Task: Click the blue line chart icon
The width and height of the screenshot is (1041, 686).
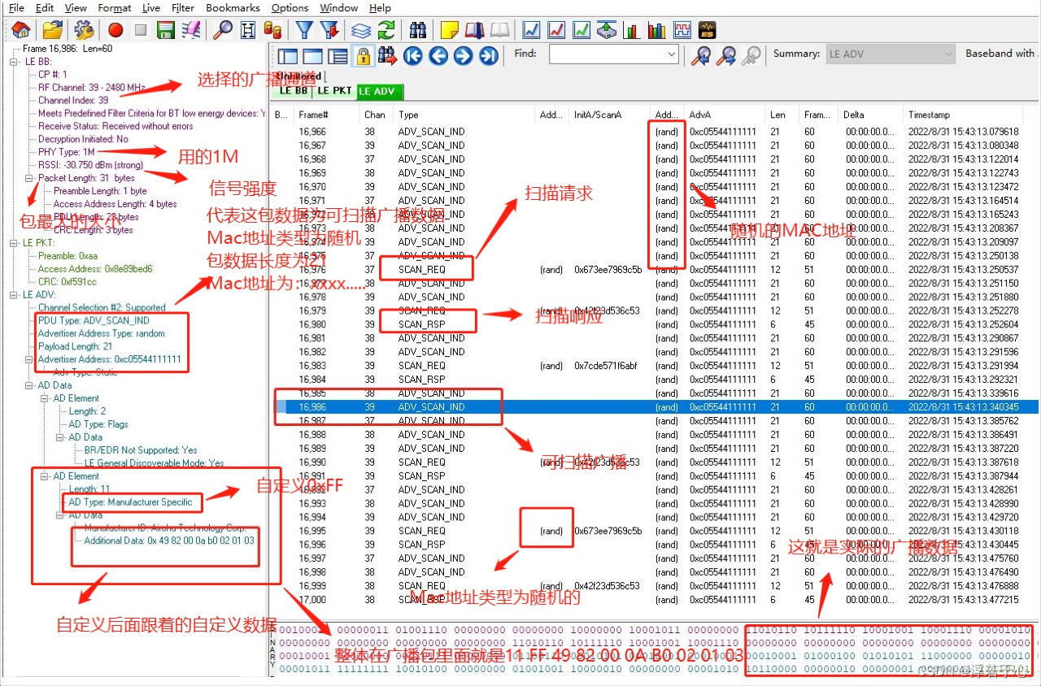Action: [x=532, y=30]
